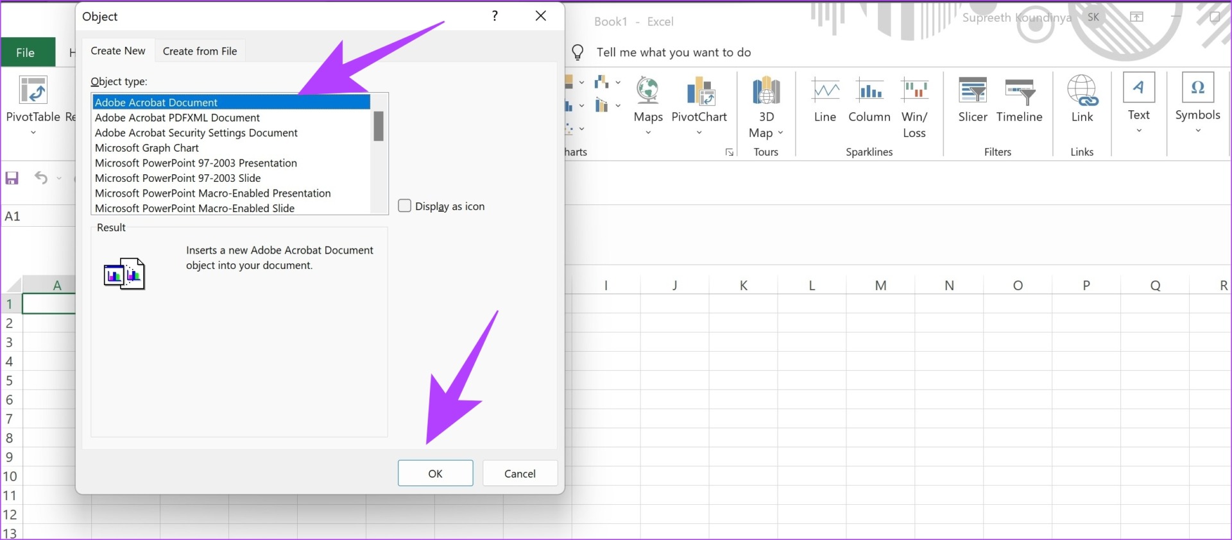Select column M header
Screen dimensions: 1232x540
[x=880, y=285]
